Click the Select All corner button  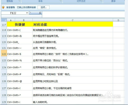[x=4, y=20]
